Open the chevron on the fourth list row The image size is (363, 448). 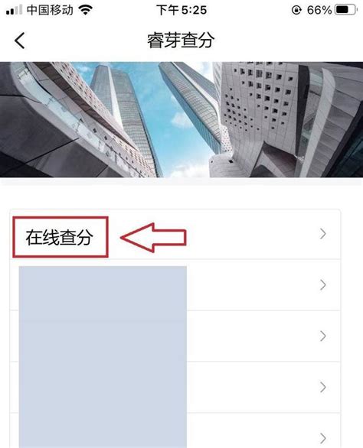[323, 387]
